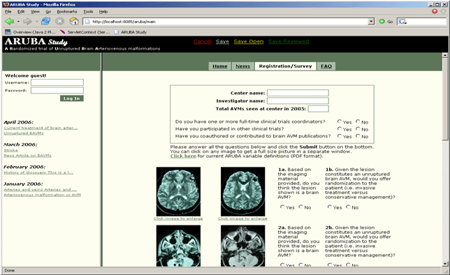Viewport: 450px width, 275px height.
Task: Click the Google search engine icon
Action: (402, 22)
